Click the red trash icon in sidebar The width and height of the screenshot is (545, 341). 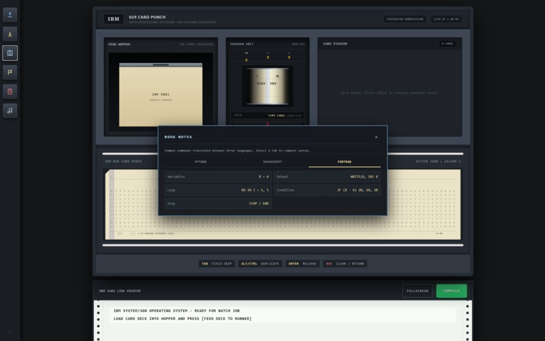tap(9, 91)
